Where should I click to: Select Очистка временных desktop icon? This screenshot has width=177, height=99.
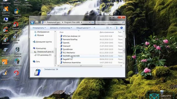tap(5, 75)
